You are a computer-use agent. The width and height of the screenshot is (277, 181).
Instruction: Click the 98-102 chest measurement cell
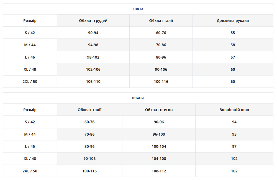(93, 57)
